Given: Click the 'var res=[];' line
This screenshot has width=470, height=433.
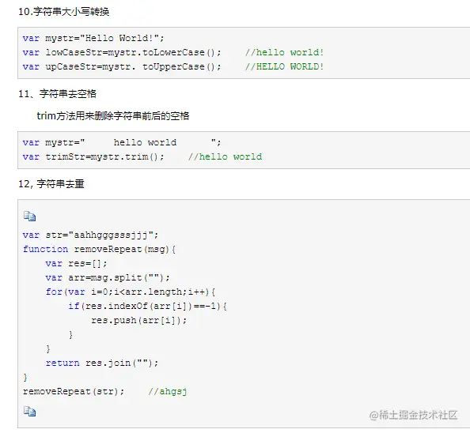Looking at the screenshot, I should (76, 263).
